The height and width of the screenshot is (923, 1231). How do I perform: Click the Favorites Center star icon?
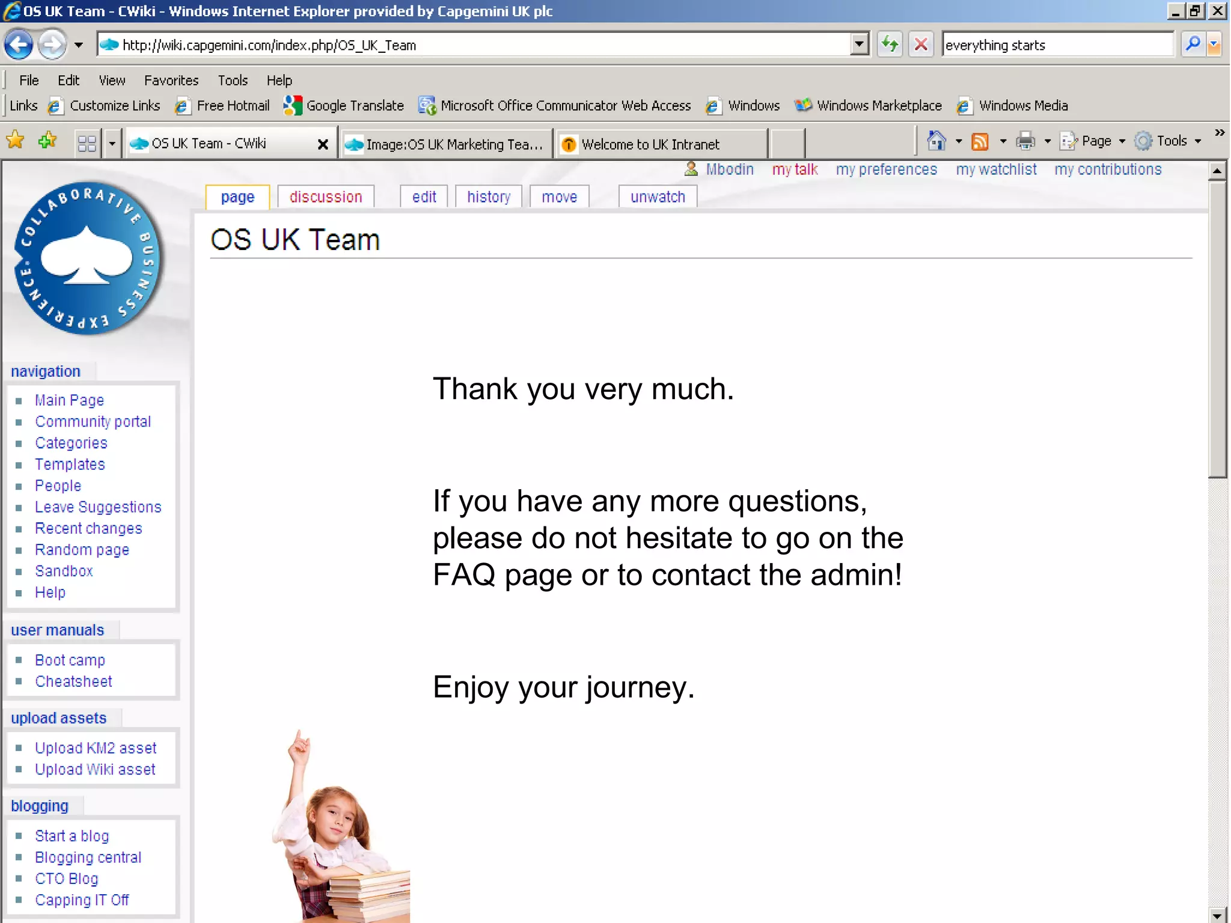pyautogui.click(x=15, y=141)
